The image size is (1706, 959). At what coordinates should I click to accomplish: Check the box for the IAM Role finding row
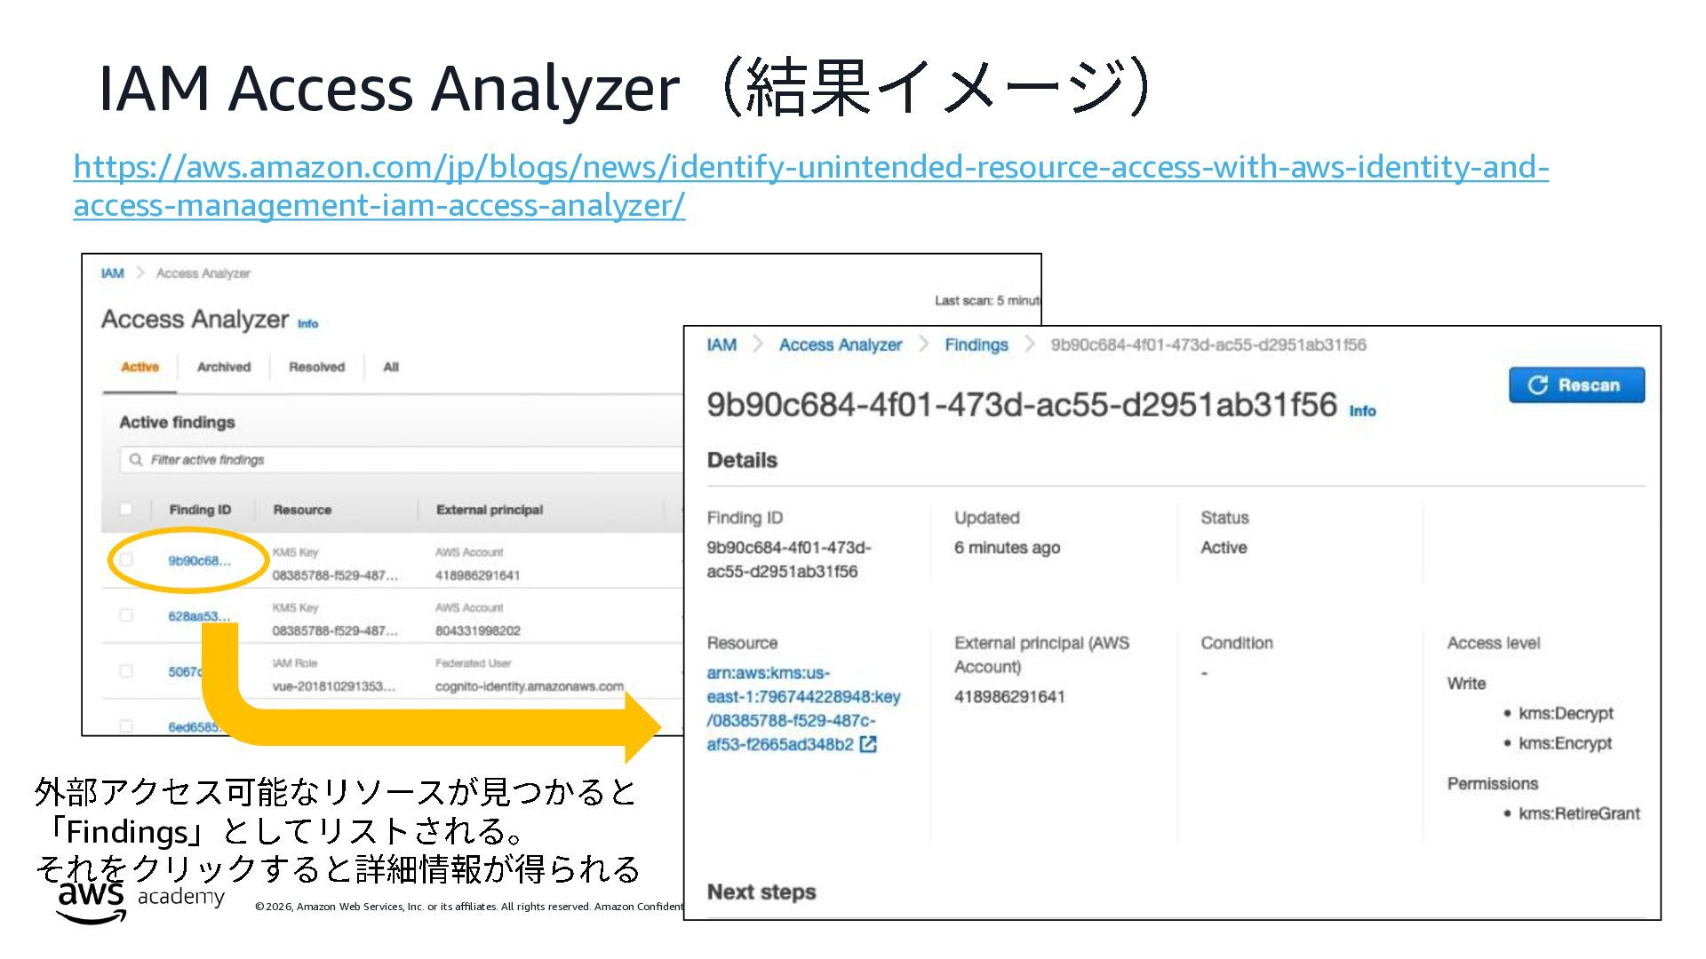coord(125,671)
